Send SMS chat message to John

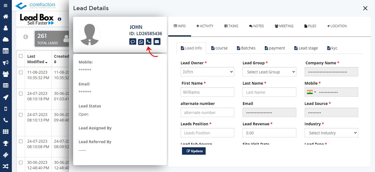pos(133,42)
